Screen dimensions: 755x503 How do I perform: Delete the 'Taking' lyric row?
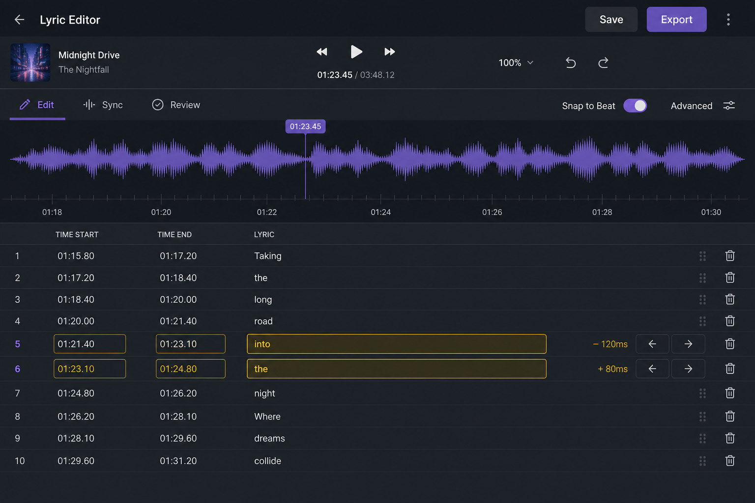coord(730,256)
